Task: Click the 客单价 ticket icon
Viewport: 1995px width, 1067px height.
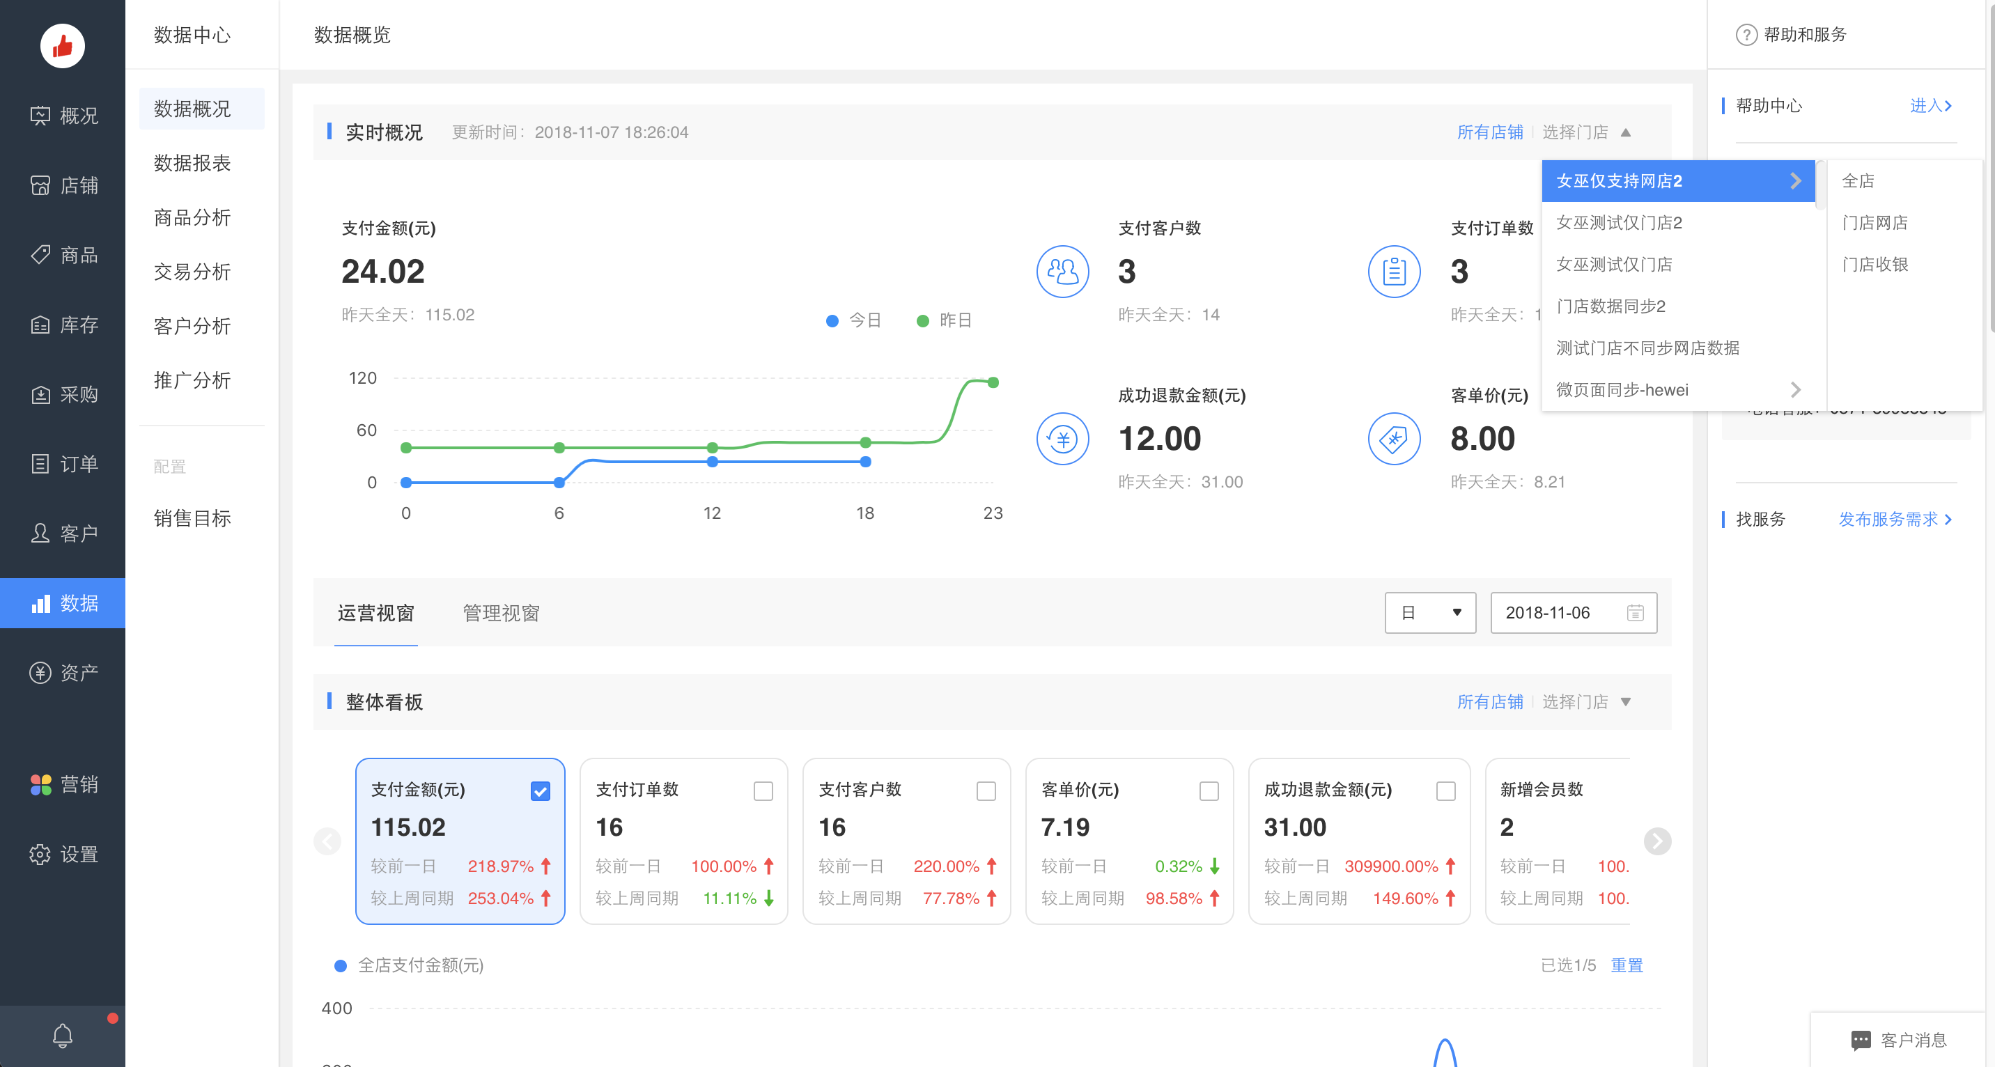Action: coord(1394,439)
